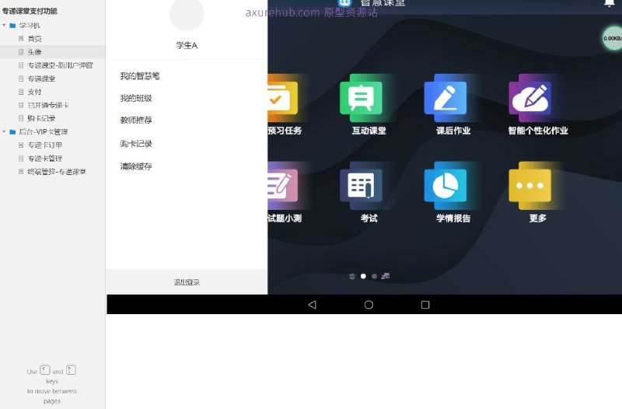Viewport: 622px width, 409px height.
Task: Click the right arrow key hint icon
Action: [71, 370]
